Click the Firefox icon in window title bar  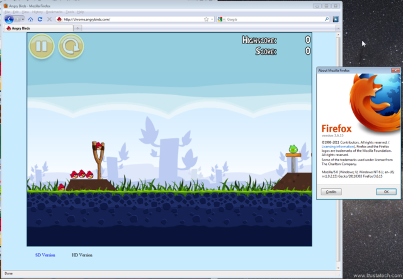pyautogui.click(x=6, y=6)
